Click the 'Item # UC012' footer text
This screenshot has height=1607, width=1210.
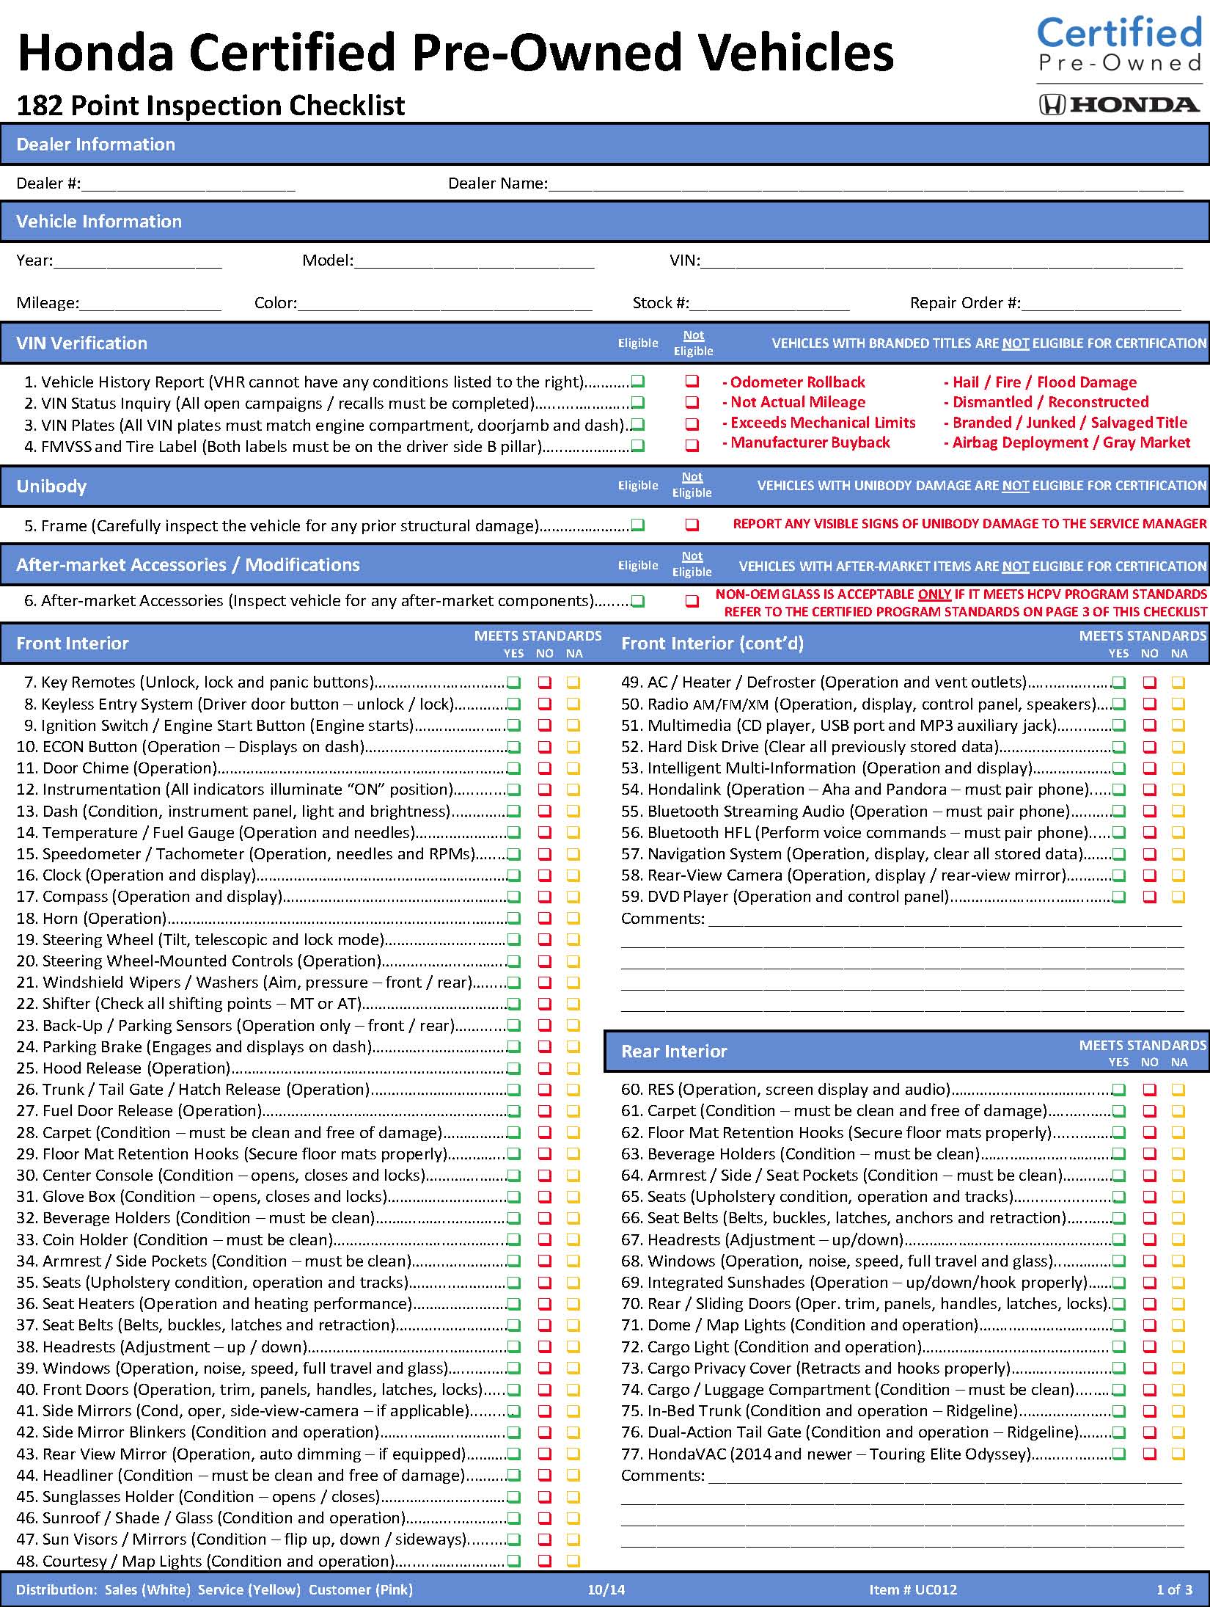(x=913, y=1589)
